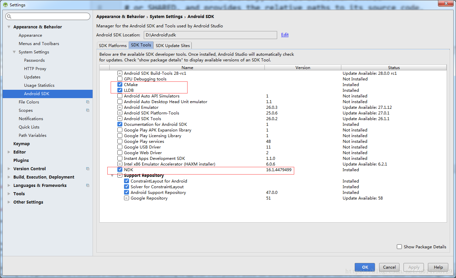Viewport: 456px width, 278px height.
Task: Open Notifications settings
Action: [31, 119]
